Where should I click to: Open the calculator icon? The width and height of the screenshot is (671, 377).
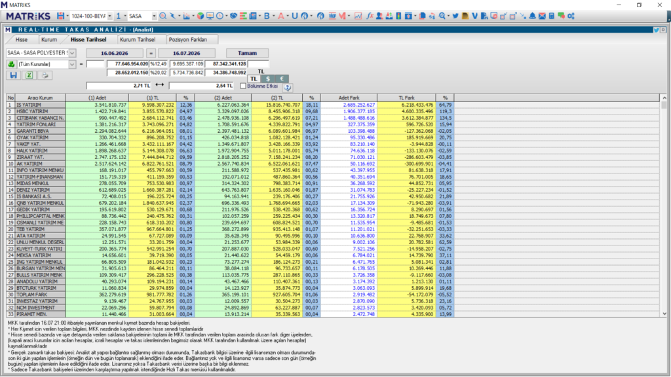pyautogui.click(x=552, y=16)
